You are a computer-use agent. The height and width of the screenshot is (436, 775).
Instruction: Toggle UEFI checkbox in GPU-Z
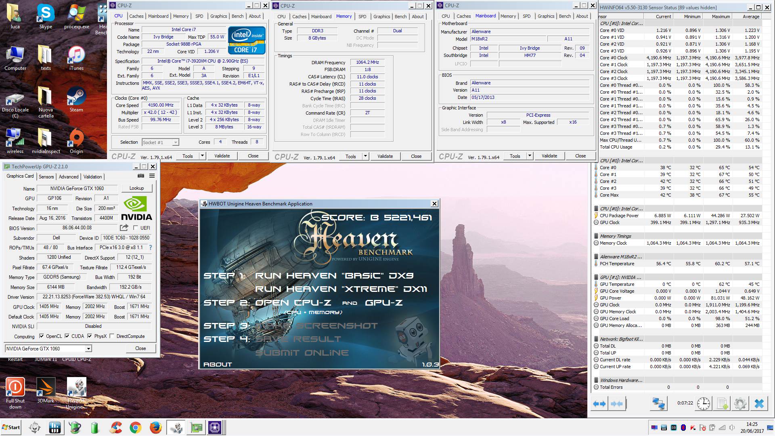136,228
